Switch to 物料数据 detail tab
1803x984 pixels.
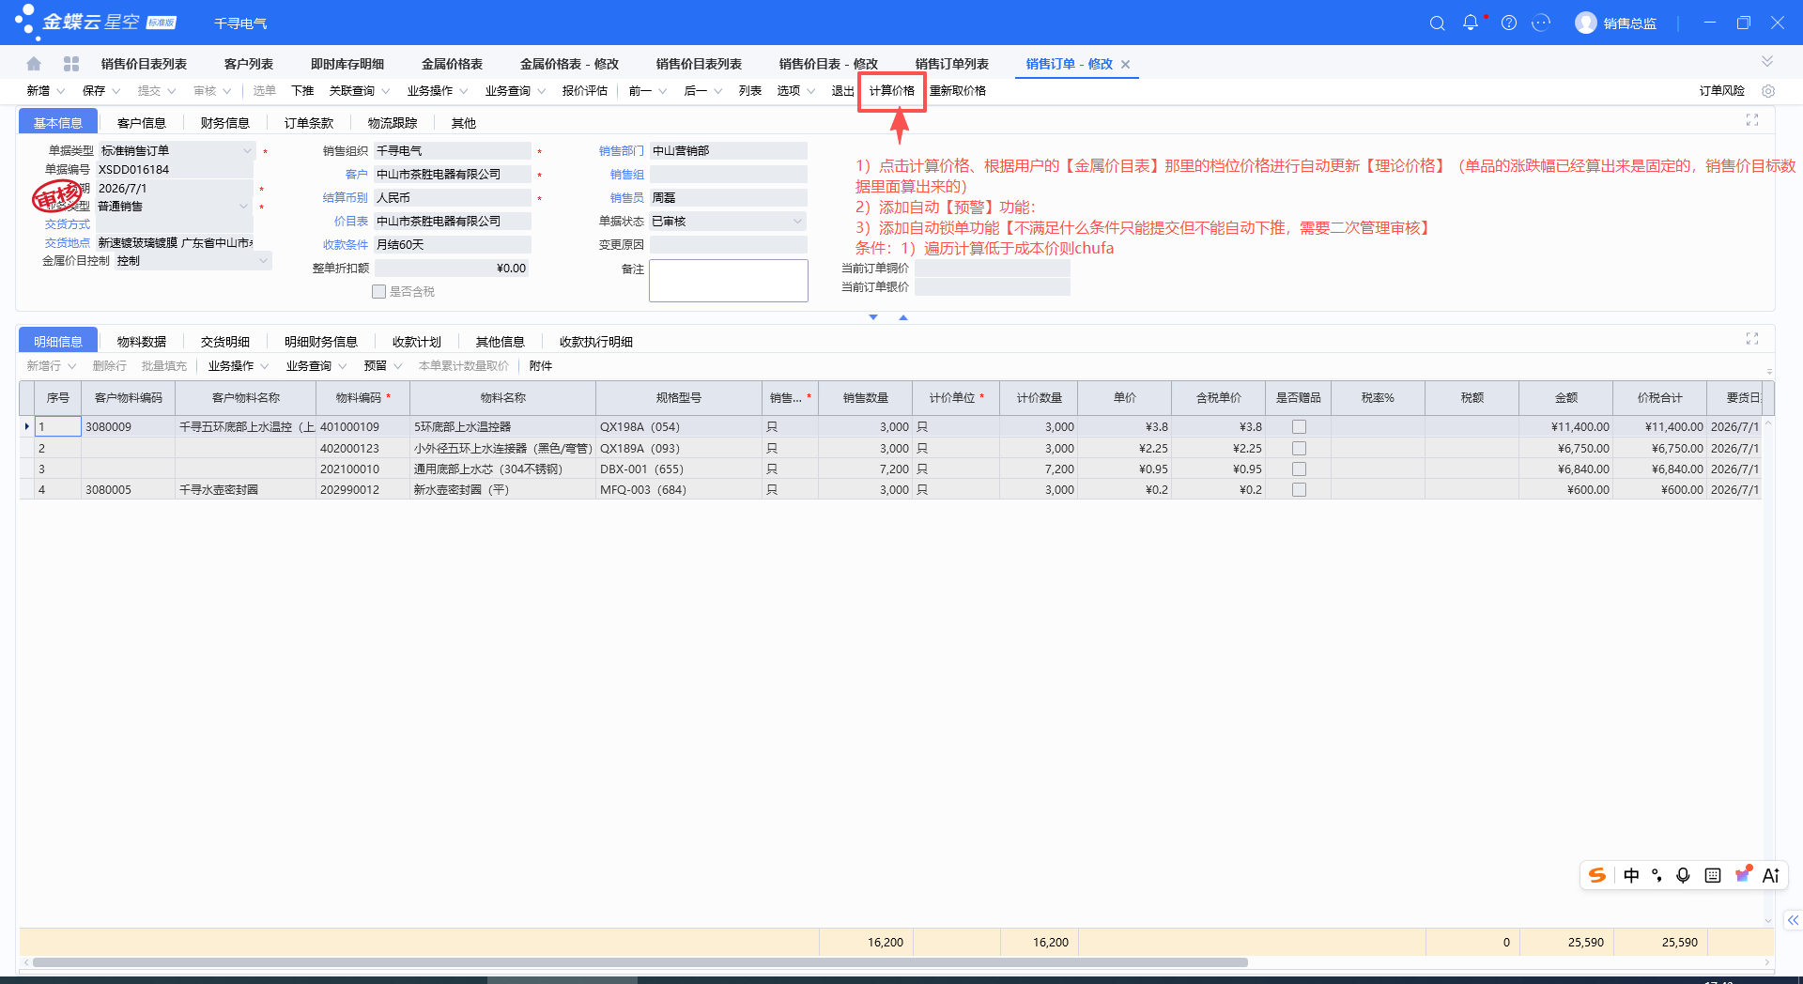click(142, 342)
